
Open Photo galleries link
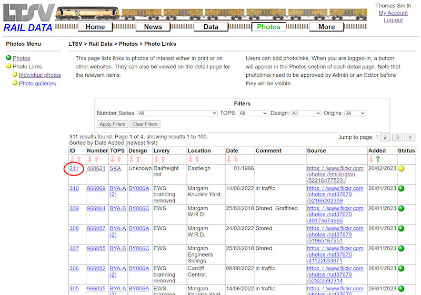37,84
